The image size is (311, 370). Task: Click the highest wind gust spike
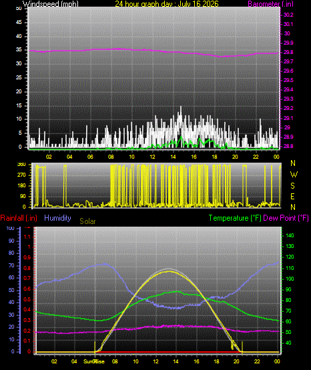click(x=181, y=107)
